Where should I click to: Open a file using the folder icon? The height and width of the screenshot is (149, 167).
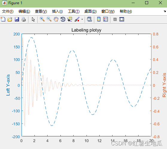coord(10,20)
